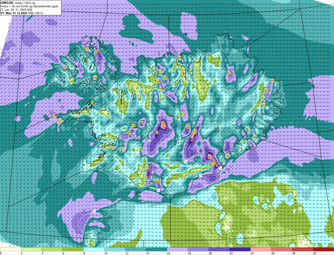The height and width of the screenshot is (255, 334).
Task: Click the legend scale value 6
Action: click(x=63, y=253)
